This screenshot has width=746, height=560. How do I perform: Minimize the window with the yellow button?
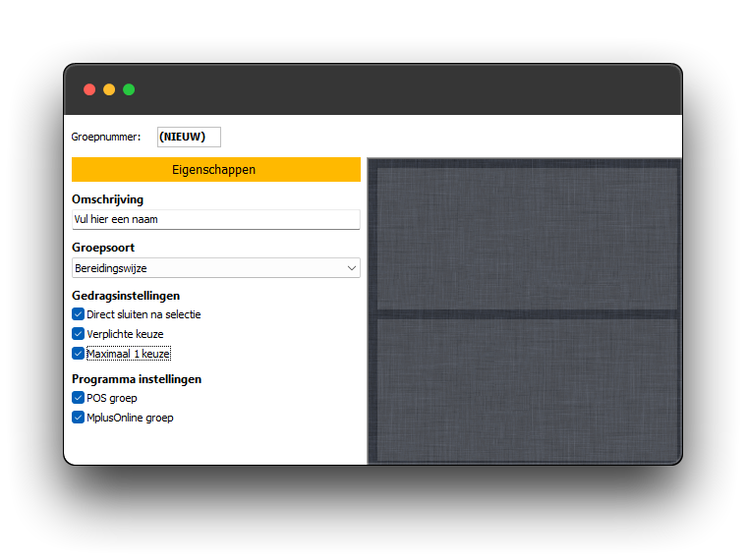[x=109, y=89]
